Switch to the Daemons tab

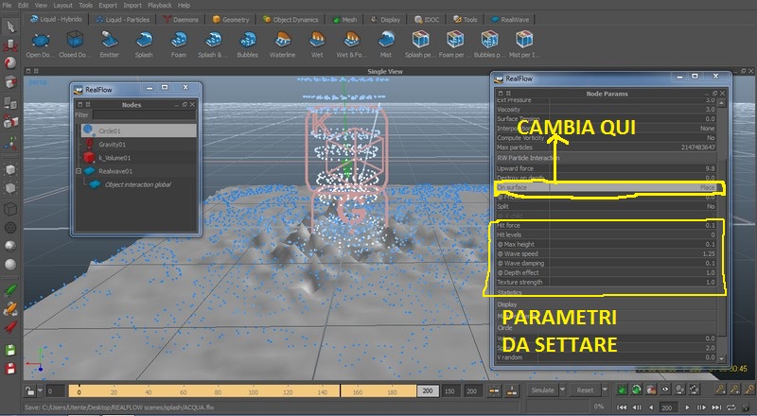[181, 19]
